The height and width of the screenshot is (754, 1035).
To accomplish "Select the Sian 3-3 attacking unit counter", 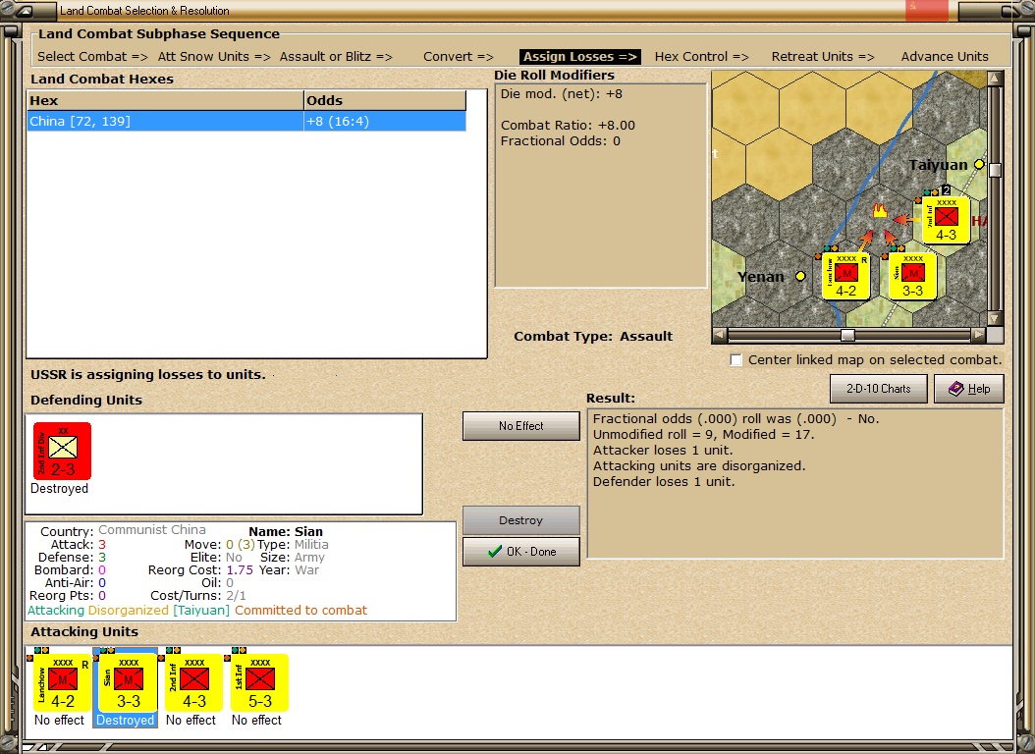I will 128,682.
